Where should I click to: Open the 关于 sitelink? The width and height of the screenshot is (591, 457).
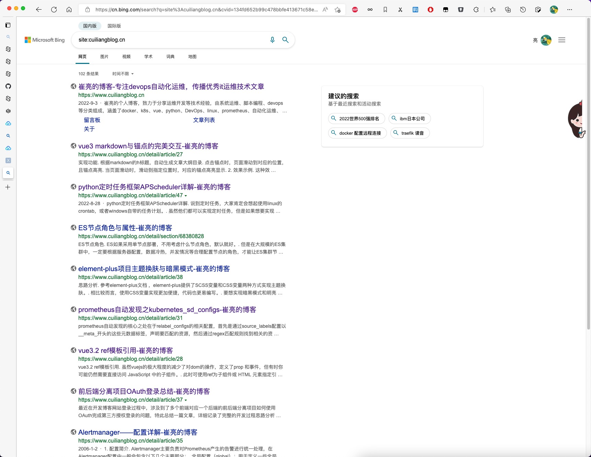[x=89, y=129]
